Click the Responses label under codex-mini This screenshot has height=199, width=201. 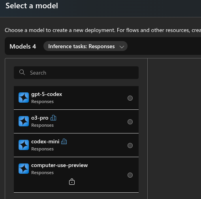click(42, 149)
